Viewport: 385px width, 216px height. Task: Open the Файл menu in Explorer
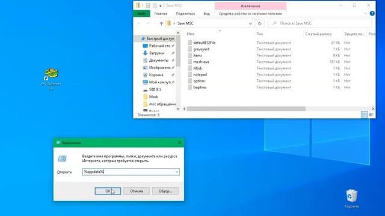142,14
